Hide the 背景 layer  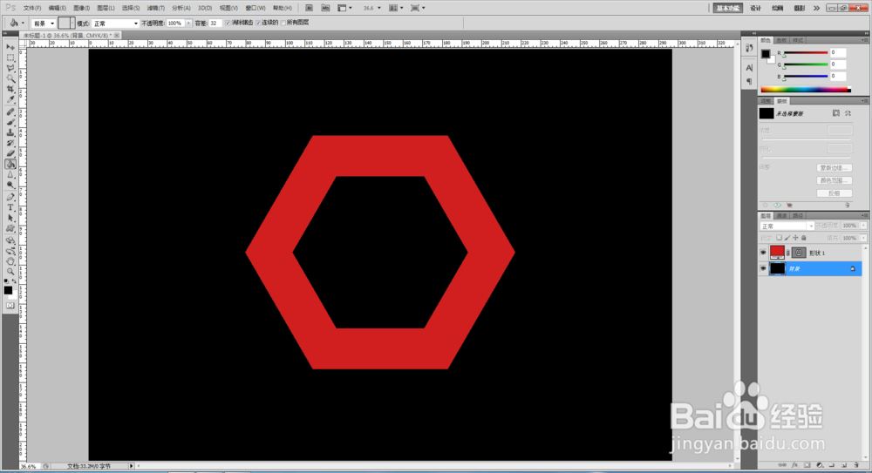pyautogui.click(x=764, y=268)
